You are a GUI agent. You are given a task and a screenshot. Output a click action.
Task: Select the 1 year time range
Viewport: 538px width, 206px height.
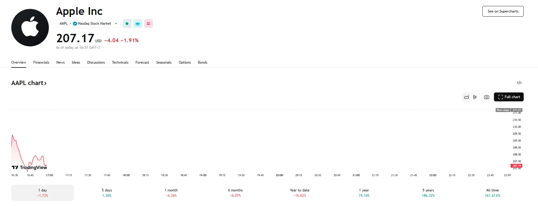364,193
